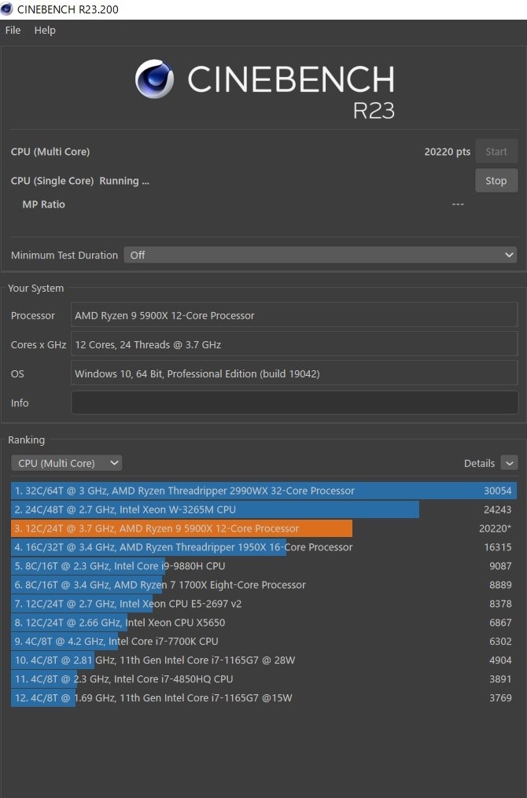This screenshot has height=798, width=527.
Task: Select the i7-1165G7 @15W ranking row
Action: point(263,697)
